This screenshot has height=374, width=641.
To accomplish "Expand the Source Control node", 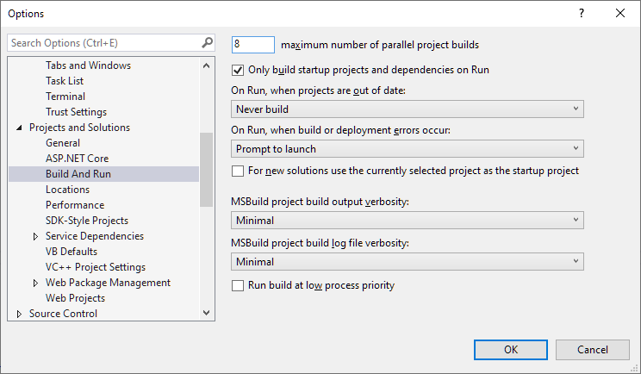I will [20, 314].
